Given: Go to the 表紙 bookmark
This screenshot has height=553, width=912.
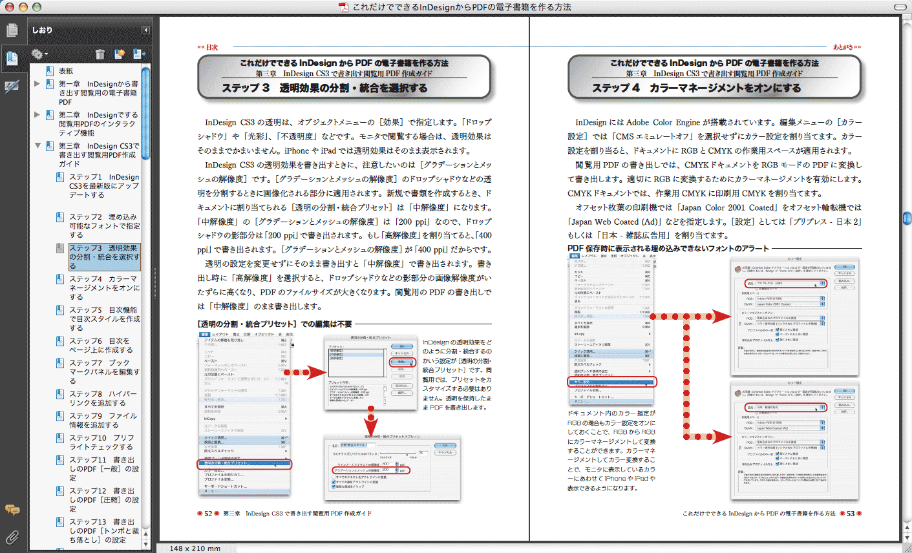Looking at the screenshot, I should click(65, 71).
